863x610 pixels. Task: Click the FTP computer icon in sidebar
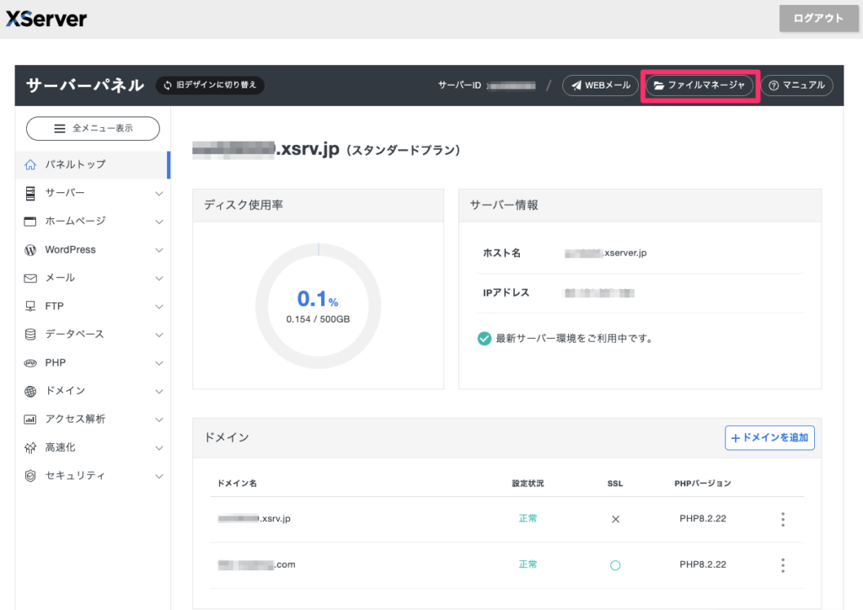[x=30, y=307]
